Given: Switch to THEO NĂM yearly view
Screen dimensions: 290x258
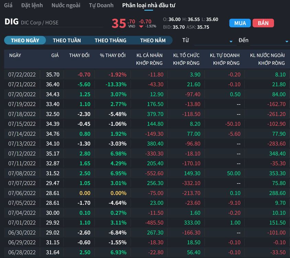Looking at the screenshot, I should click(153, 40).
